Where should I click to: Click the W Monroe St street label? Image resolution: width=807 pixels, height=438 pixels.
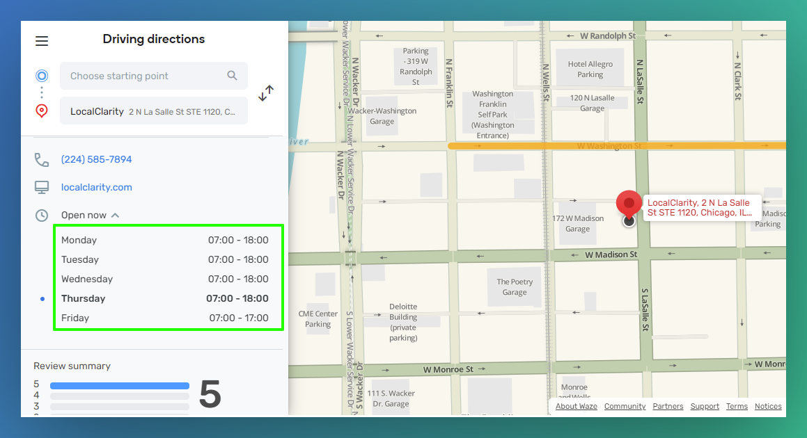point(448,369)
